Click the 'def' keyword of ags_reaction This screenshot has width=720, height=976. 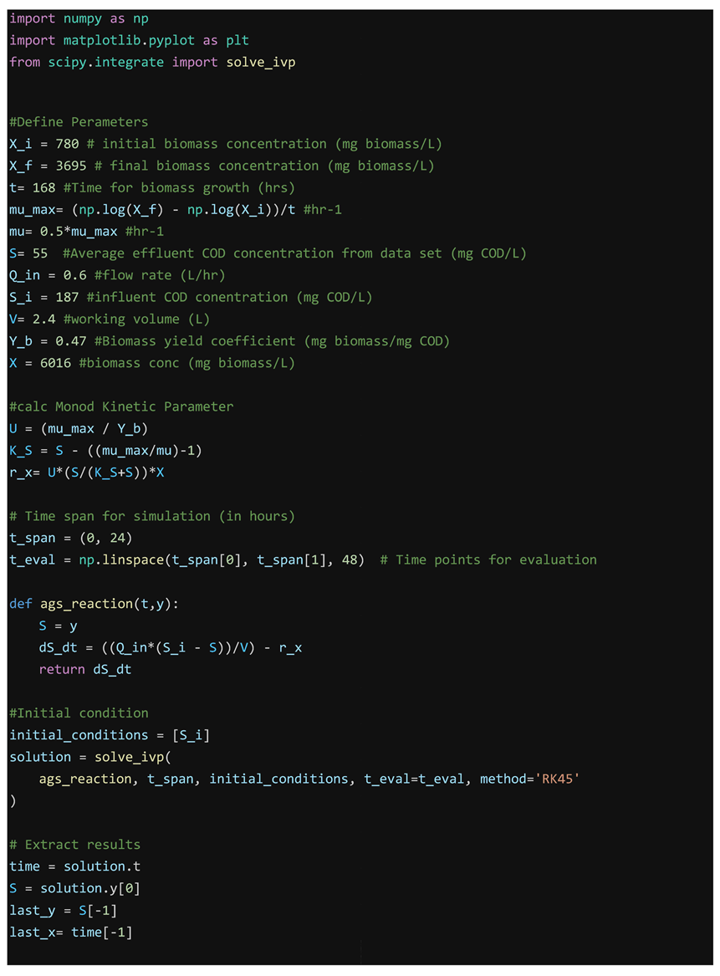click(x=21, y=603)
